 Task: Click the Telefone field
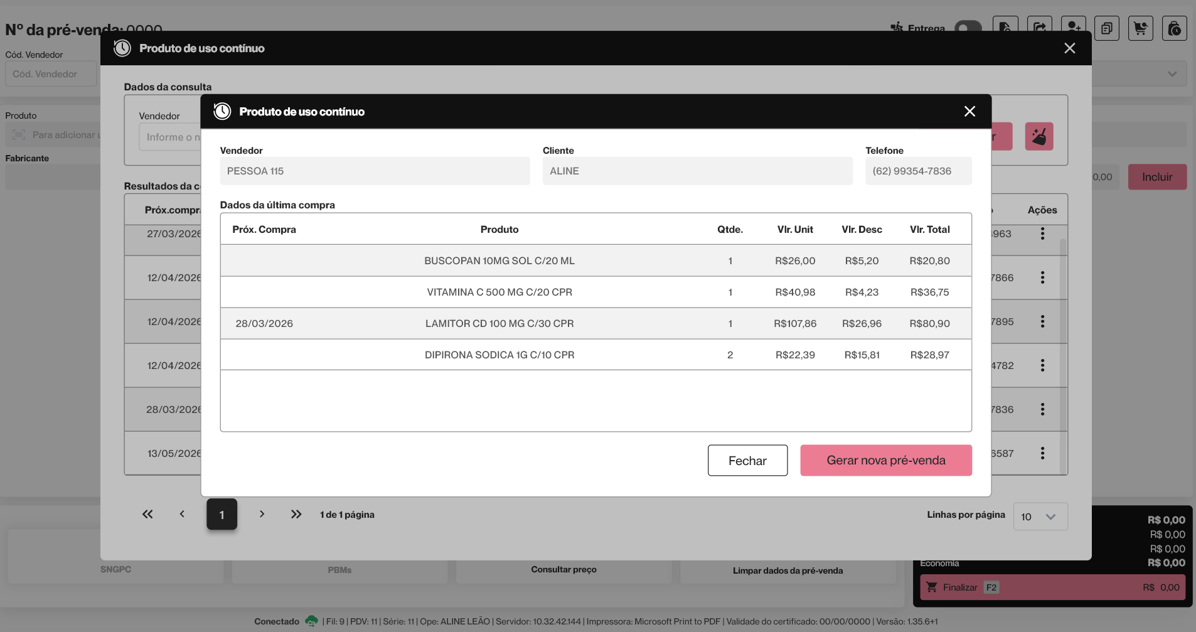[x=919, y=171]
